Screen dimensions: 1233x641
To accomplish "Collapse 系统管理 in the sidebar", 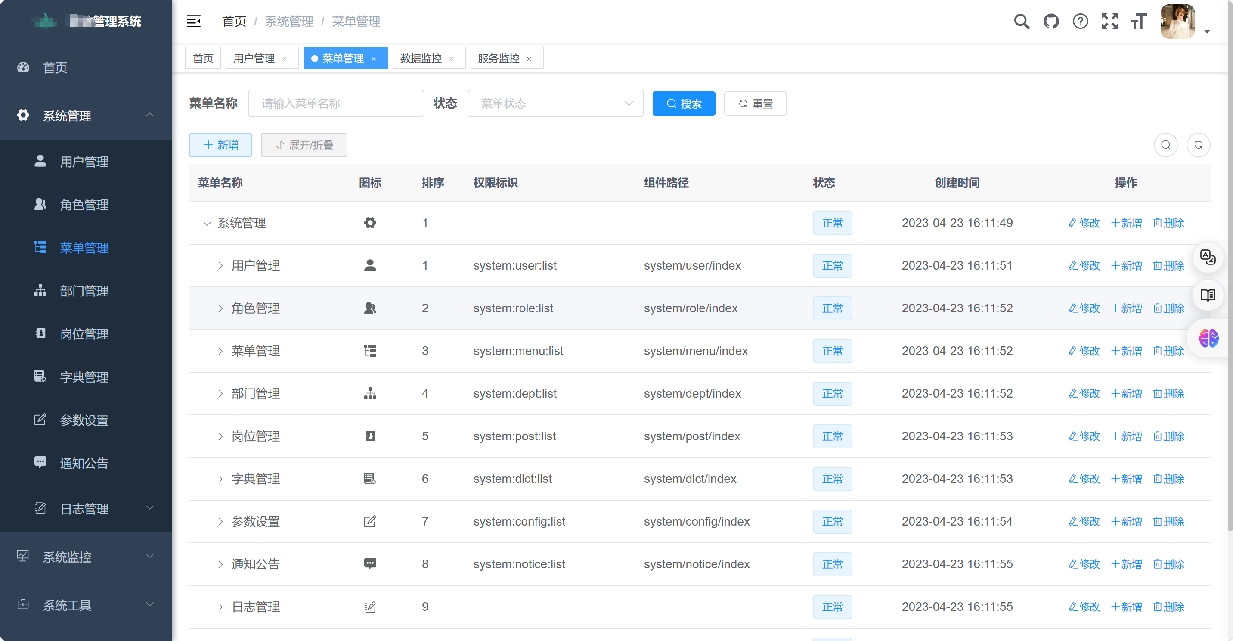I will click(x=86, y=115).
